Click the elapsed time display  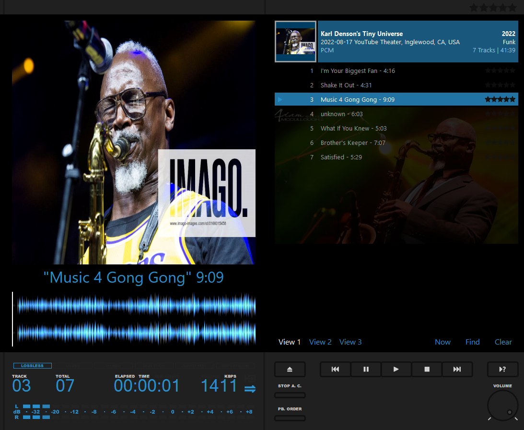tap(147, 385)
